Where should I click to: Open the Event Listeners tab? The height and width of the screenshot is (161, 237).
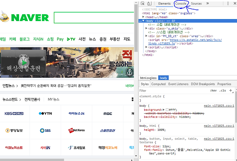178,84
